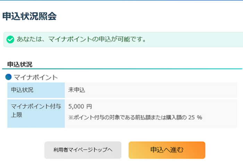Click the green checkmark icon in the notice

tap(10, 40)
